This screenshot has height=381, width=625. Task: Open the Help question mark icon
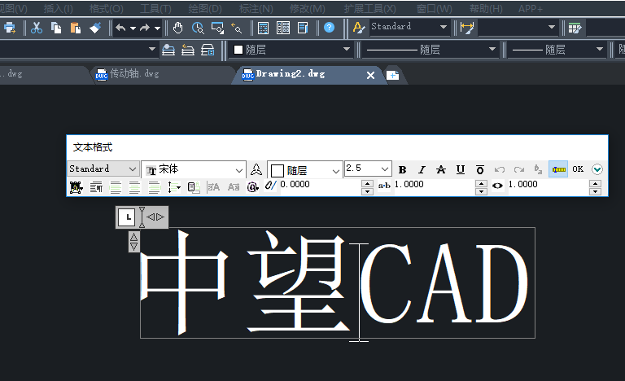pos(329,28)
